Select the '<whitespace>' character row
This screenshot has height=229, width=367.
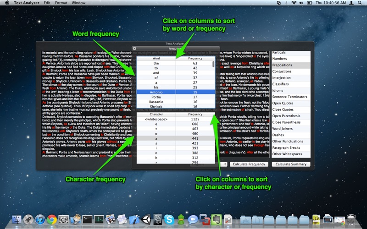(176, 119)
